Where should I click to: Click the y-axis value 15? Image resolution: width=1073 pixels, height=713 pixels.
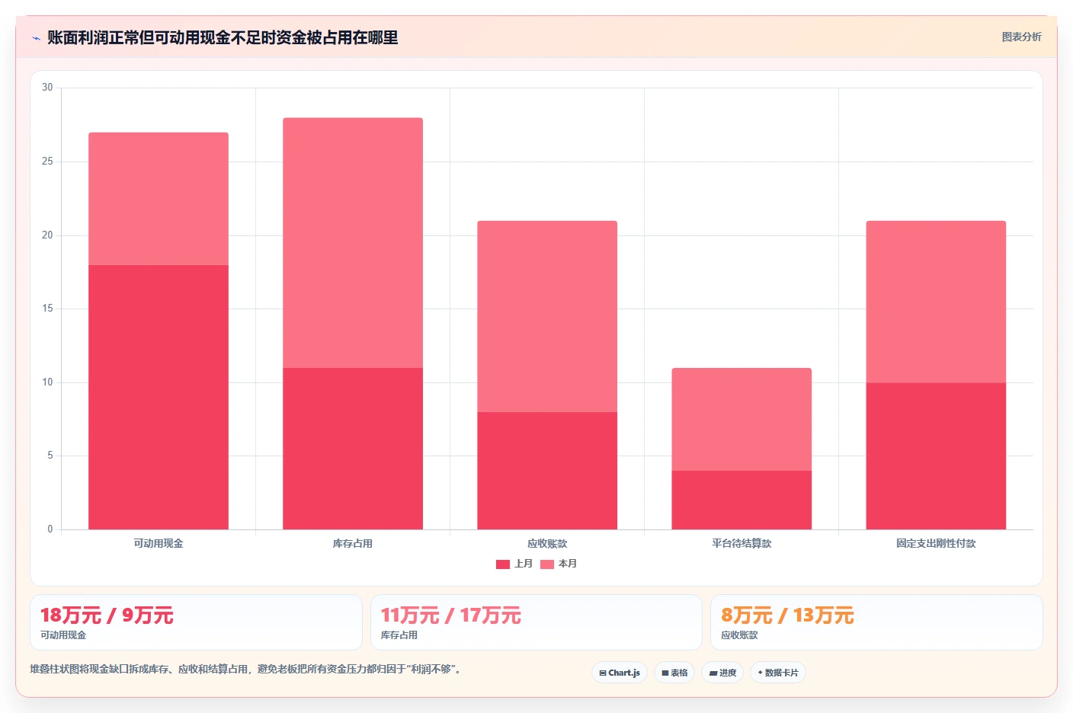[47, 309]
